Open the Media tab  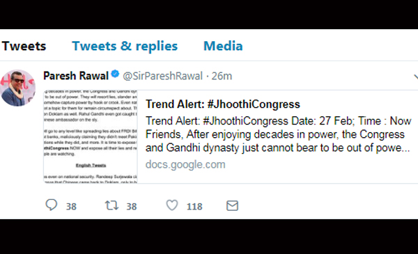click(x=223, y=46)
